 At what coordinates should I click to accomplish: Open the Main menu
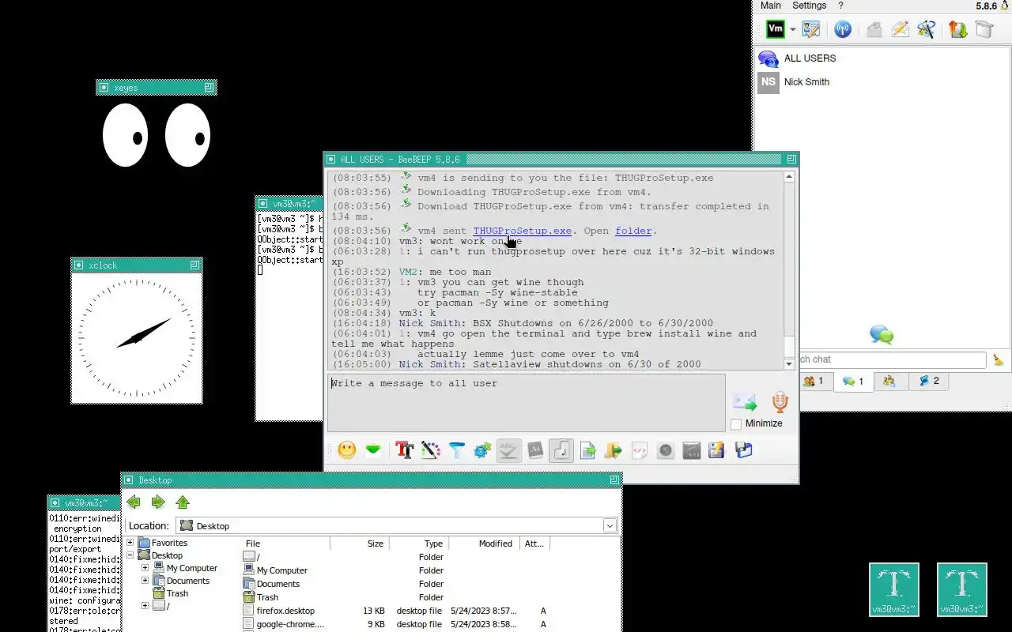(771, 6)
